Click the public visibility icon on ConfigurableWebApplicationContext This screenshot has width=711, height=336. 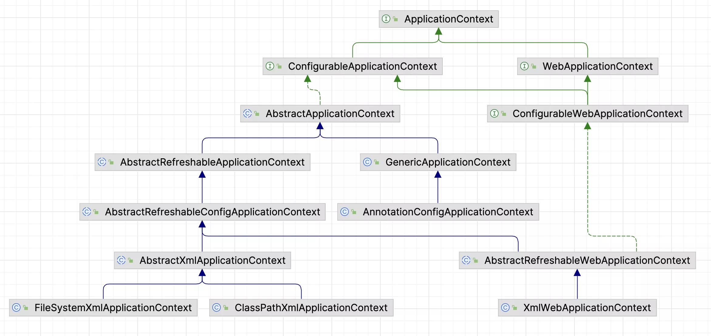pos(504,114)
